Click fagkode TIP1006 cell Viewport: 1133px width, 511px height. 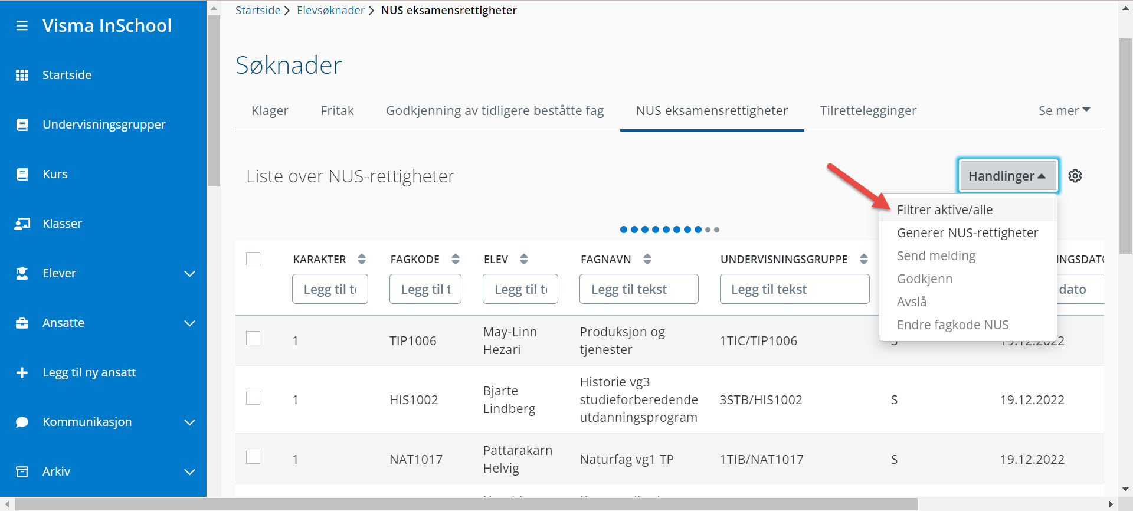point(413,340)
